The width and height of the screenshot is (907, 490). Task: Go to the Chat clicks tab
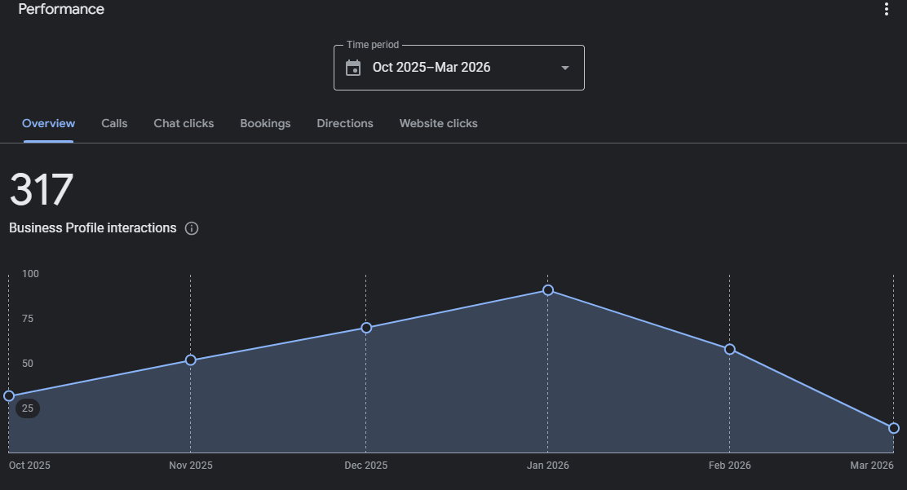tap(184, 124)
